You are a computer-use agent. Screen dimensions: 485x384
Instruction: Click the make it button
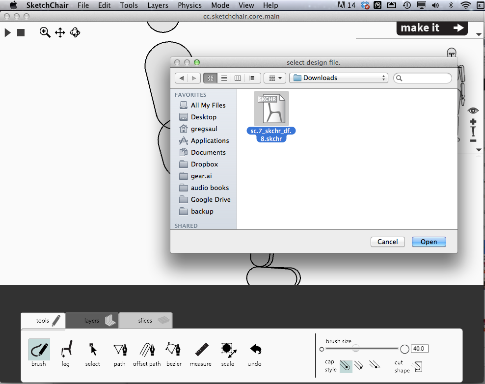[x=432, y=28]
